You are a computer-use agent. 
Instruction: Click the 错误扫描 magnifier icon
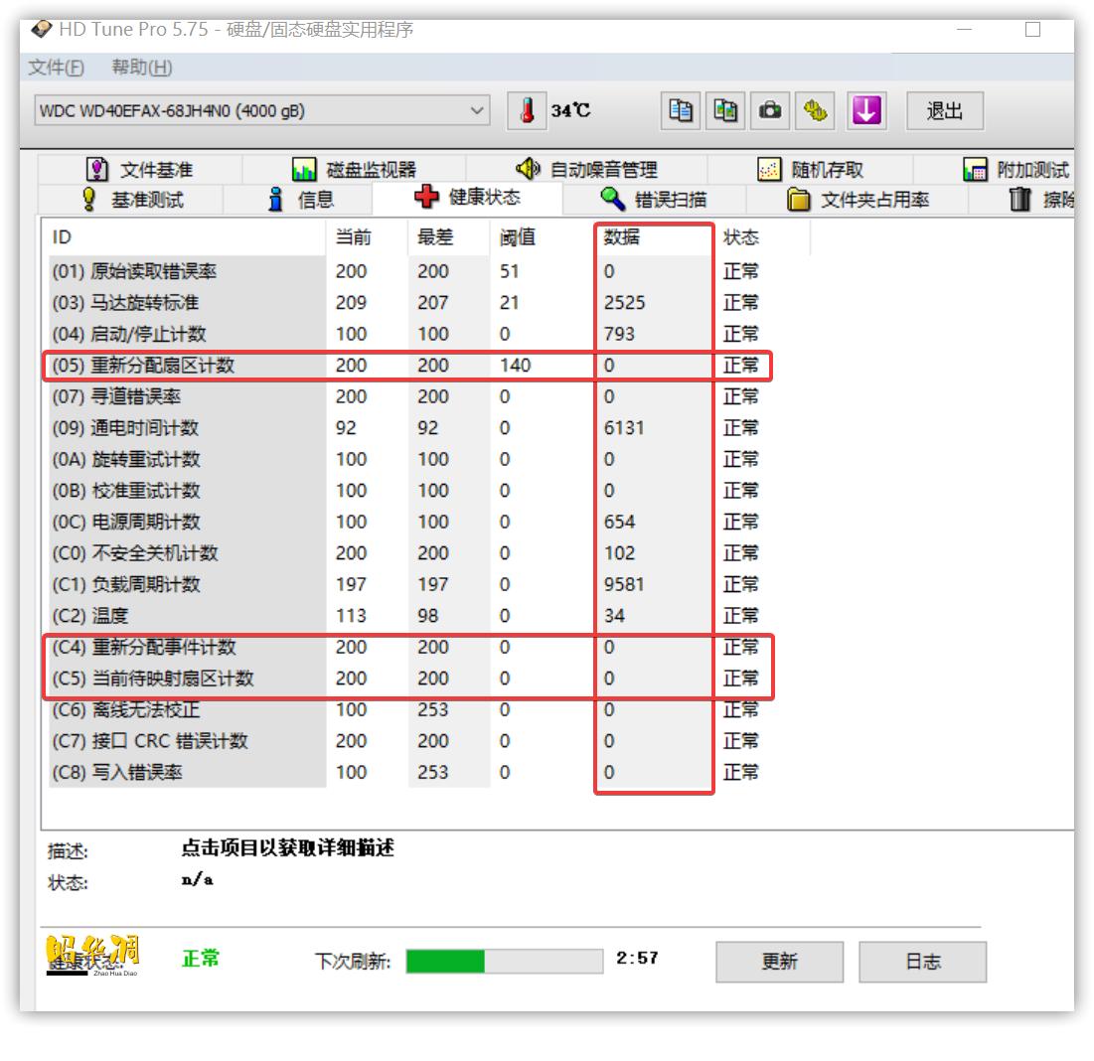coord(641,198)
